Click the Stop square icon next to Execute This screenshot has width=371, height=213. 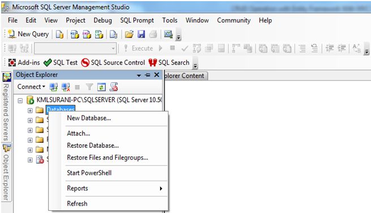coord(172,48)
